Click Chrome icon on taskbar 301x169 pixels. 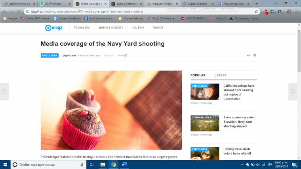[113, 165]
